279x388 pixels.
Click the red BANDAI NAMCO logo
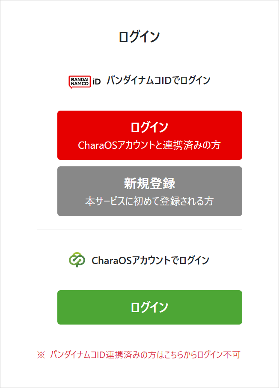coord(79,81)
